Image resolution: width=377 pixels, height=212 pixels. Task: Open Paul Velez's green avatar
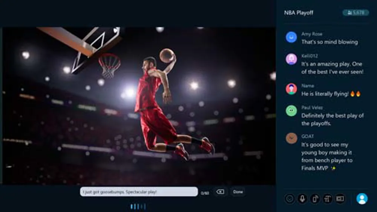(x=291, y=111)
